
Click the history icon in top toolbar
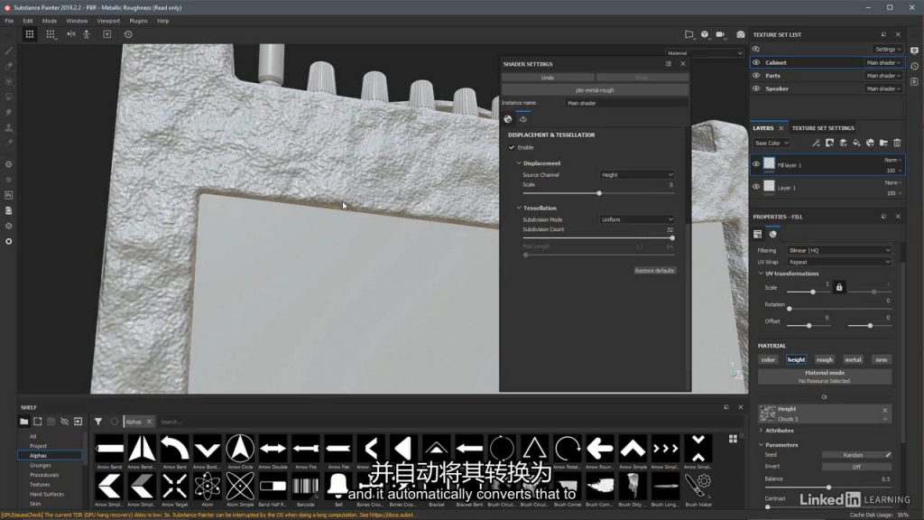tap(128, 34)
